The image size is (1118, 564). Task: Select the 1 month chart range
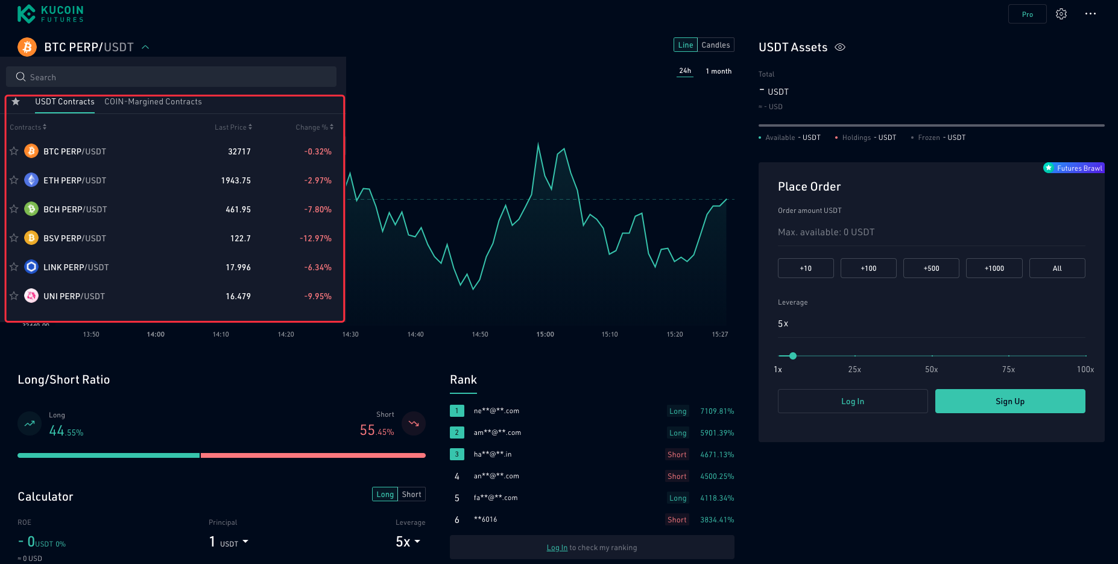coord(719,71)
